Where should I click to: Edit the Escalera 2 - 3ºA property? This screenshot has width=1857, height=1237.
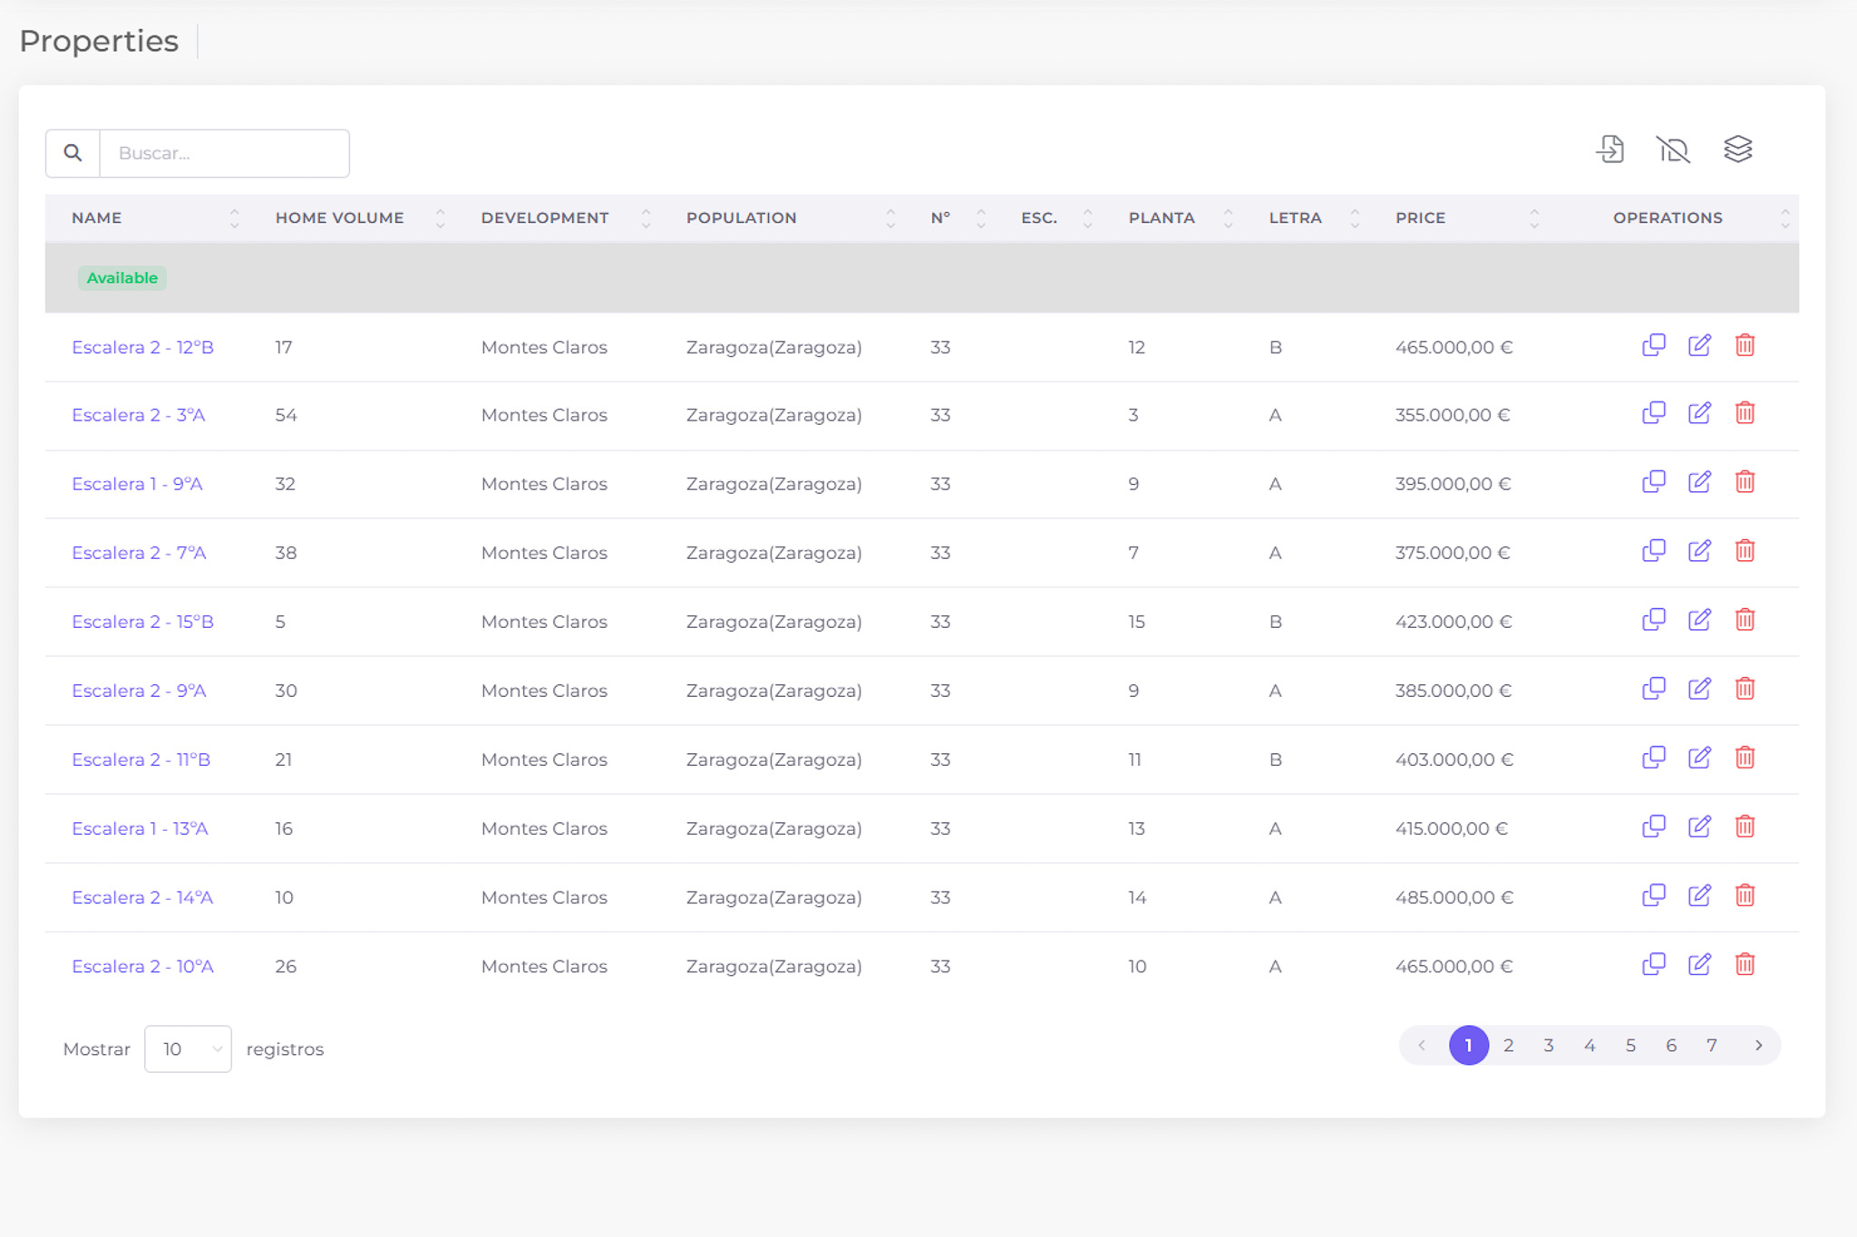point(1699,413)
